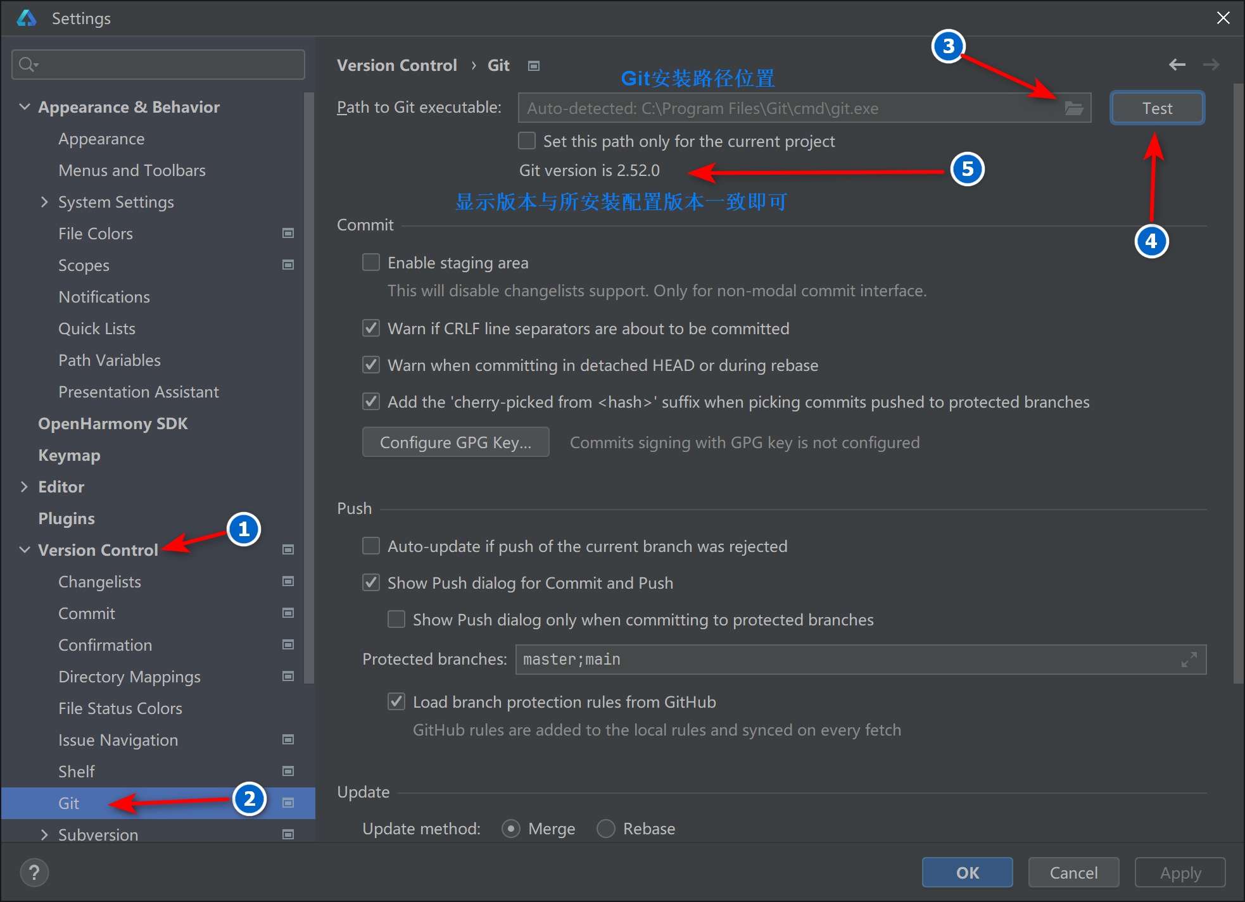Enable the staging area checkbox
Image resolution: width=1245 pixels, height=902 pixels.
point(371,262)
